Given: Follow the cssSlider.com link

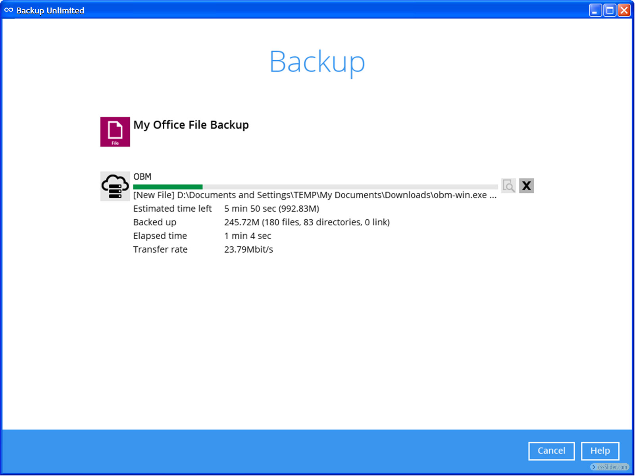Looking at the screenshot, I should pyautogui.click(x=610, y=467).
